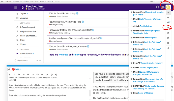This screenshot has height=101, width=174.
Task: Click the Bold formatting button in editor
Action: 10,75
